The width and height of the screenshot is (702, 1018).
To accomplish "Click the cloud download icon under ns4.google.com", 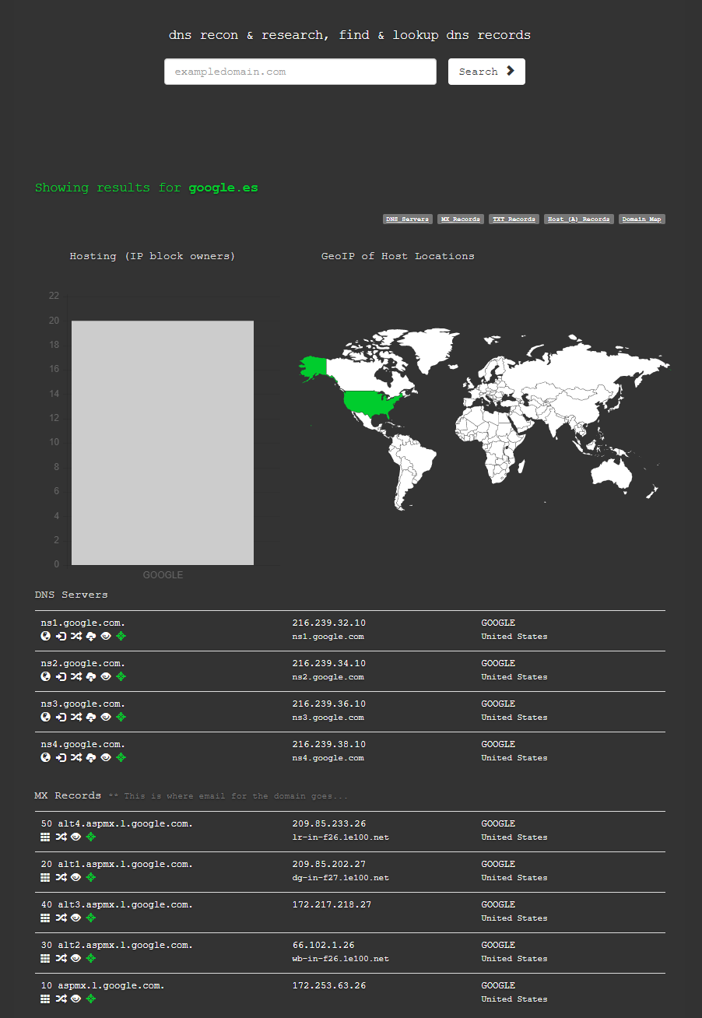I will 90,757.
